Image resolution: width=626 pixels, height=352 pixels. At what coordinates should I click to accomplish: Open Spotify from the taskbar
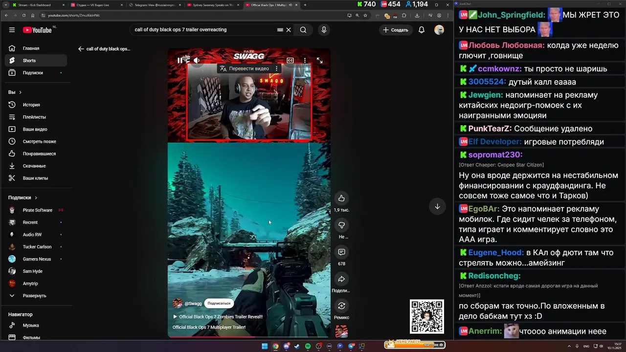pos(308,346)
